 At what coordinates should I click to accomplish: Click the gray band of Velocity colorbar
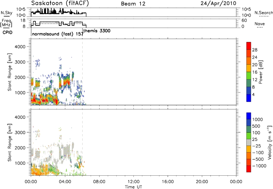coord(249,142)
